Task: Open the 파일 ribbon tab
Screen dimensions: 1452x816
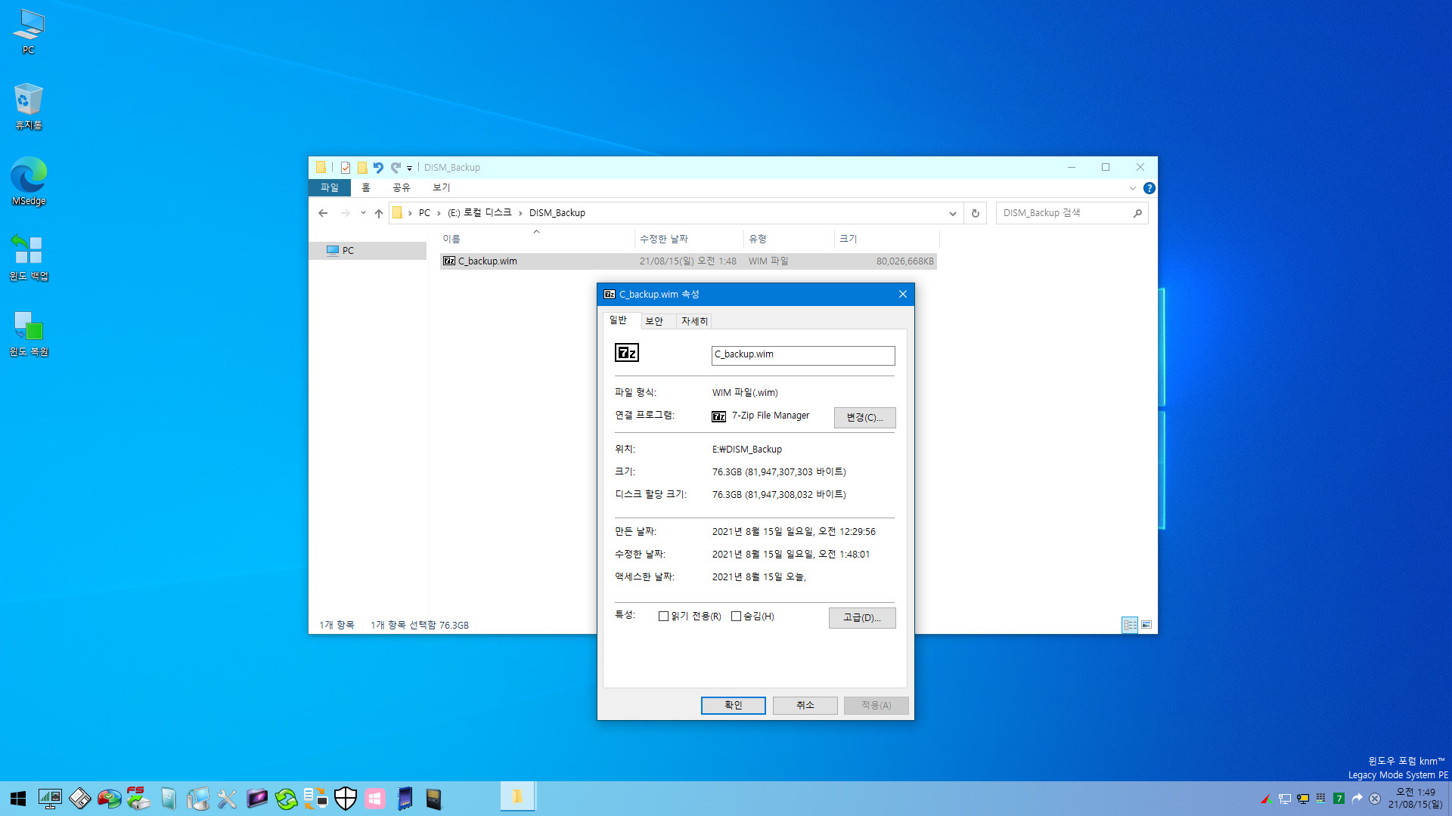Action: click(330, 187)
